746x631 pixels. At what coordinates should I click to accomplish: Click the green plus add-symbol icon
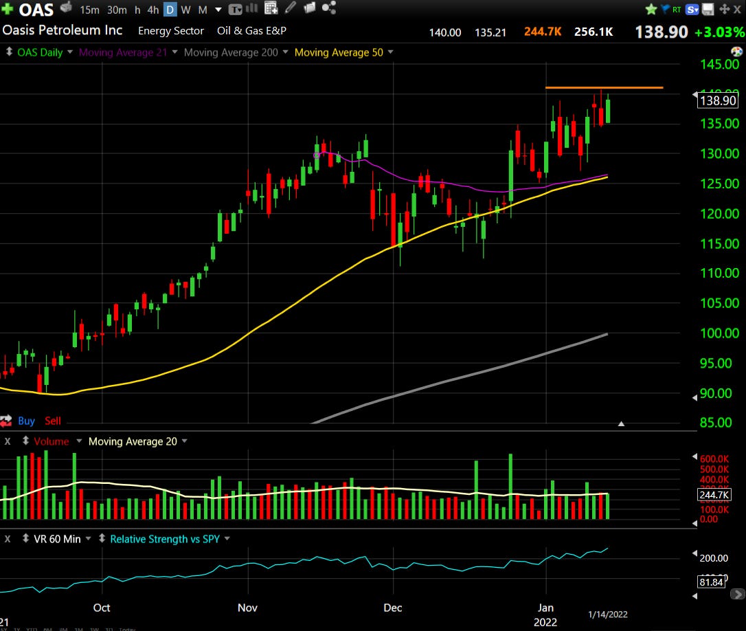click(x=7, y=8)
